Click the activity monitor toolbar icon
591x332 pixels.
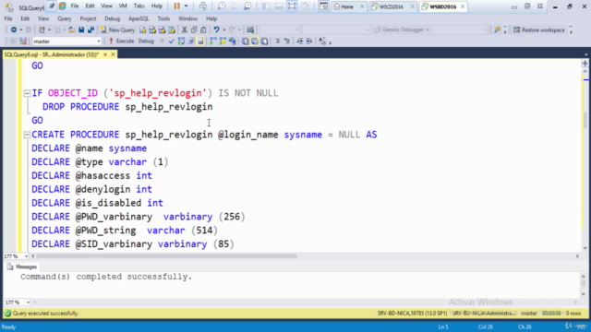click(x=250, y=30)
